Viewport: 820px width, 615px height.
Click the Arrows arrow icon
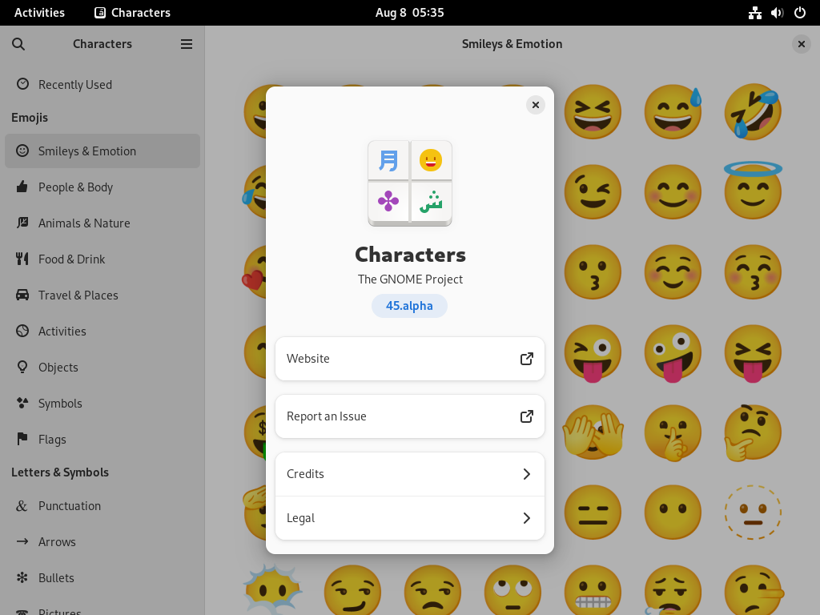[22, 541]
